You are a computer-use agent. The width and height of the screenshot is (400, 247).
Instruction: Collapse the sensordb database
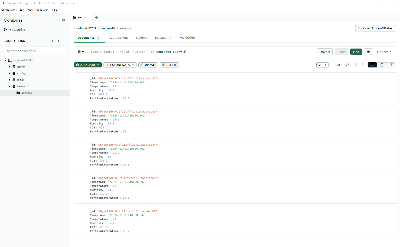(10, 86)
